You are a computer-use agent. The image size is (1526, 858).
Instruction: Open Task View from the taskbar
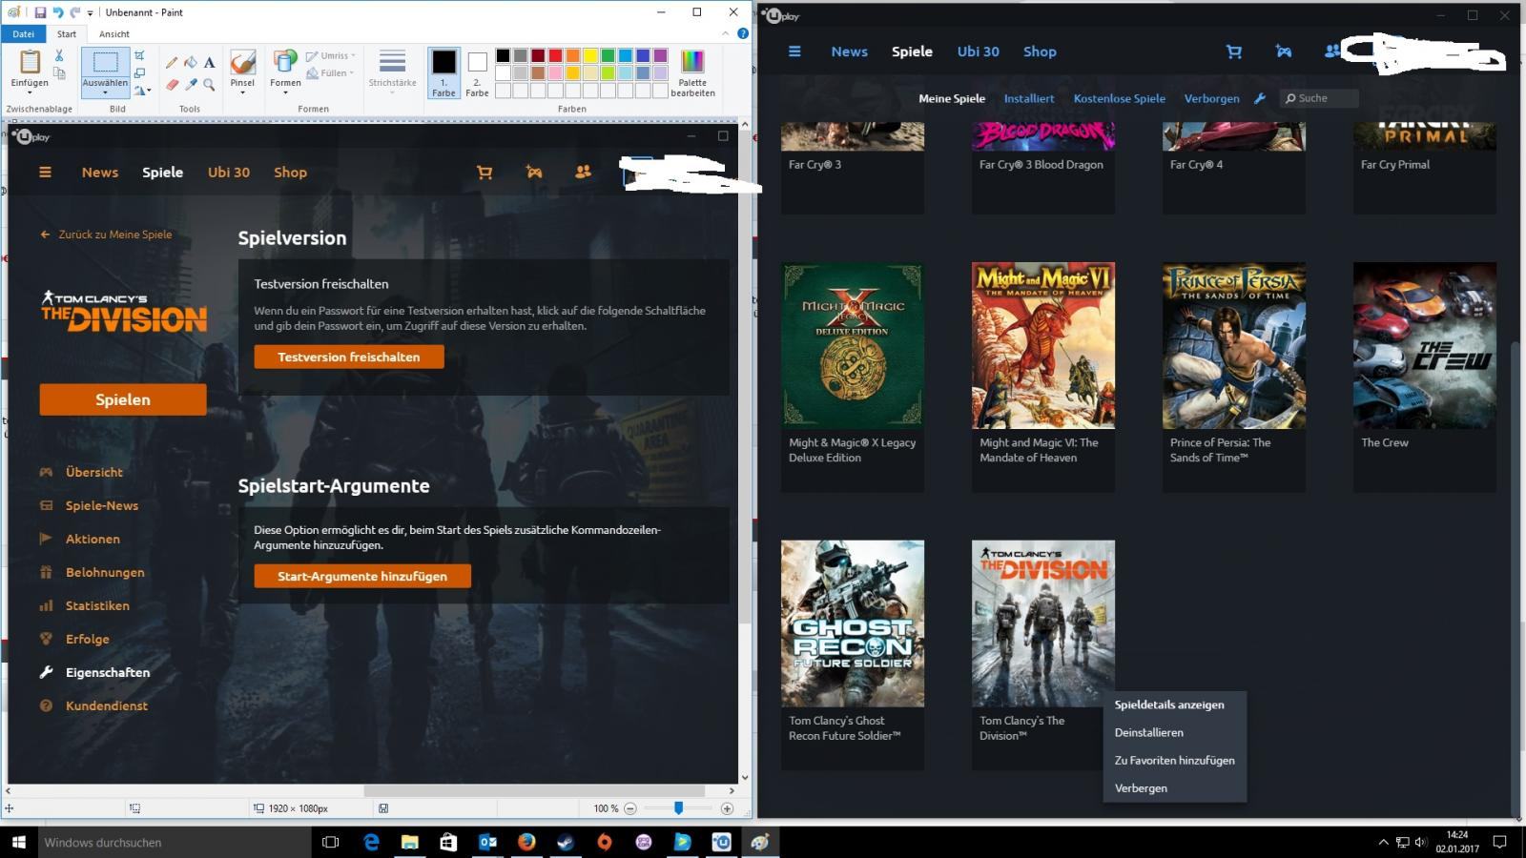click(331, 842)
